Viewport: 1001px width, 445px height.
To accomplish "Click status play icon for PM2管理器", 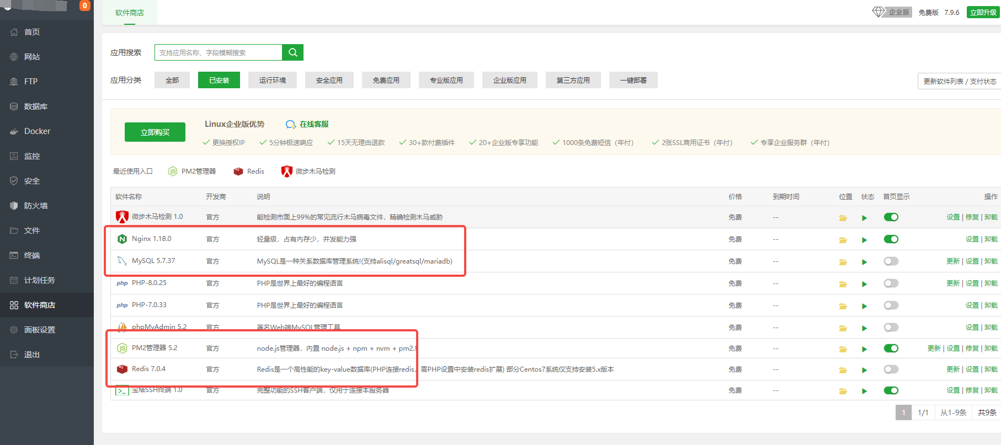I will [x=865, y=349].
